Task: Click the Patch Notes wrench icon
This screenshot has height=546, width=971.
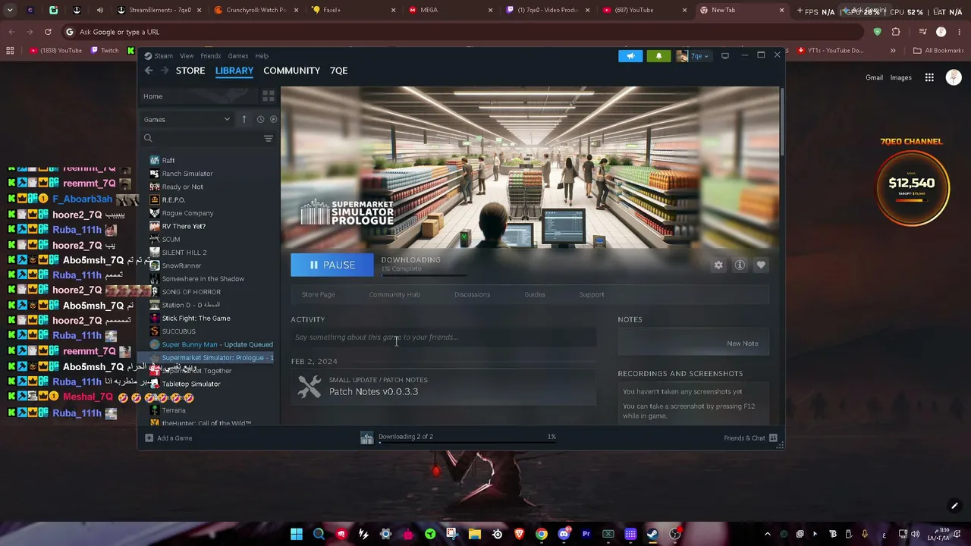Action: (x=309, y=387)
